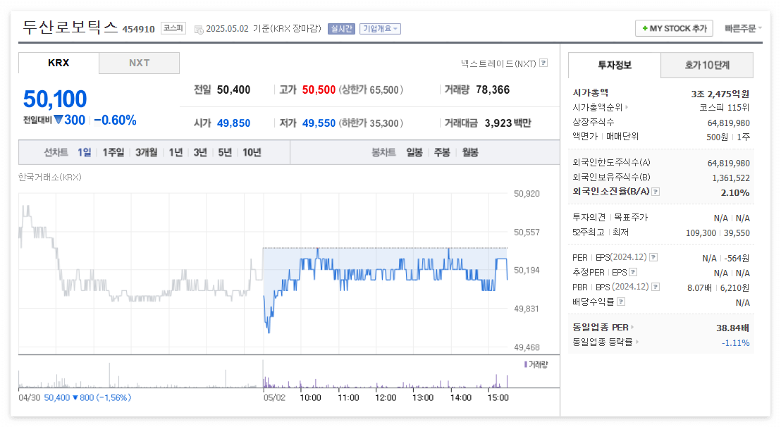Open the EPS(2024.12) help icon
Screen dimensions: 781x427
(653, 258)
